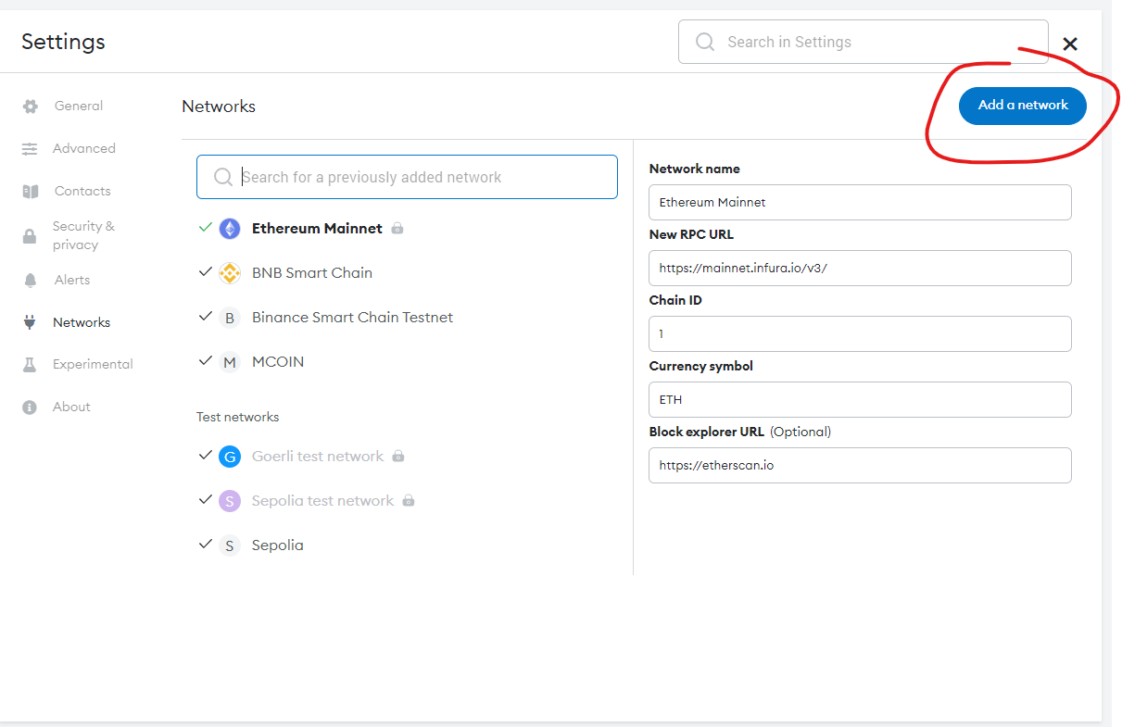Click the Currency symbol input field
Viewport: 1122px width, 727px height.
pos(860,399)
